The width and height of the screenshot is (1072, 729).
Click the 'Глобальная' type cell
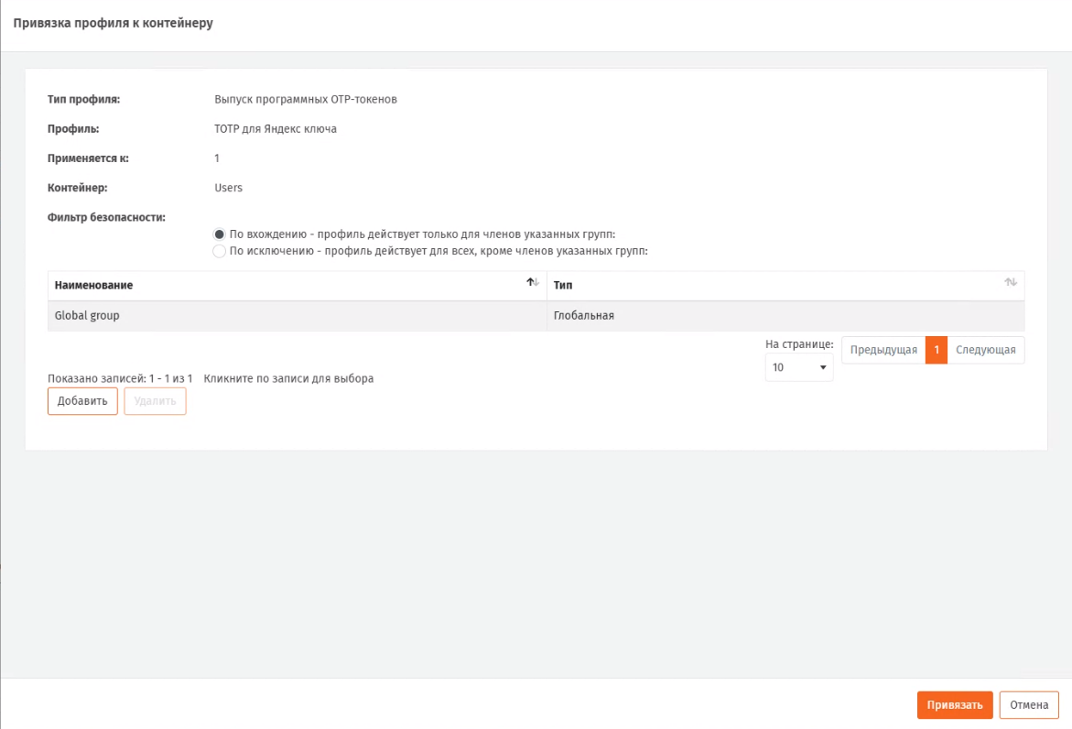tap(583, 316)
